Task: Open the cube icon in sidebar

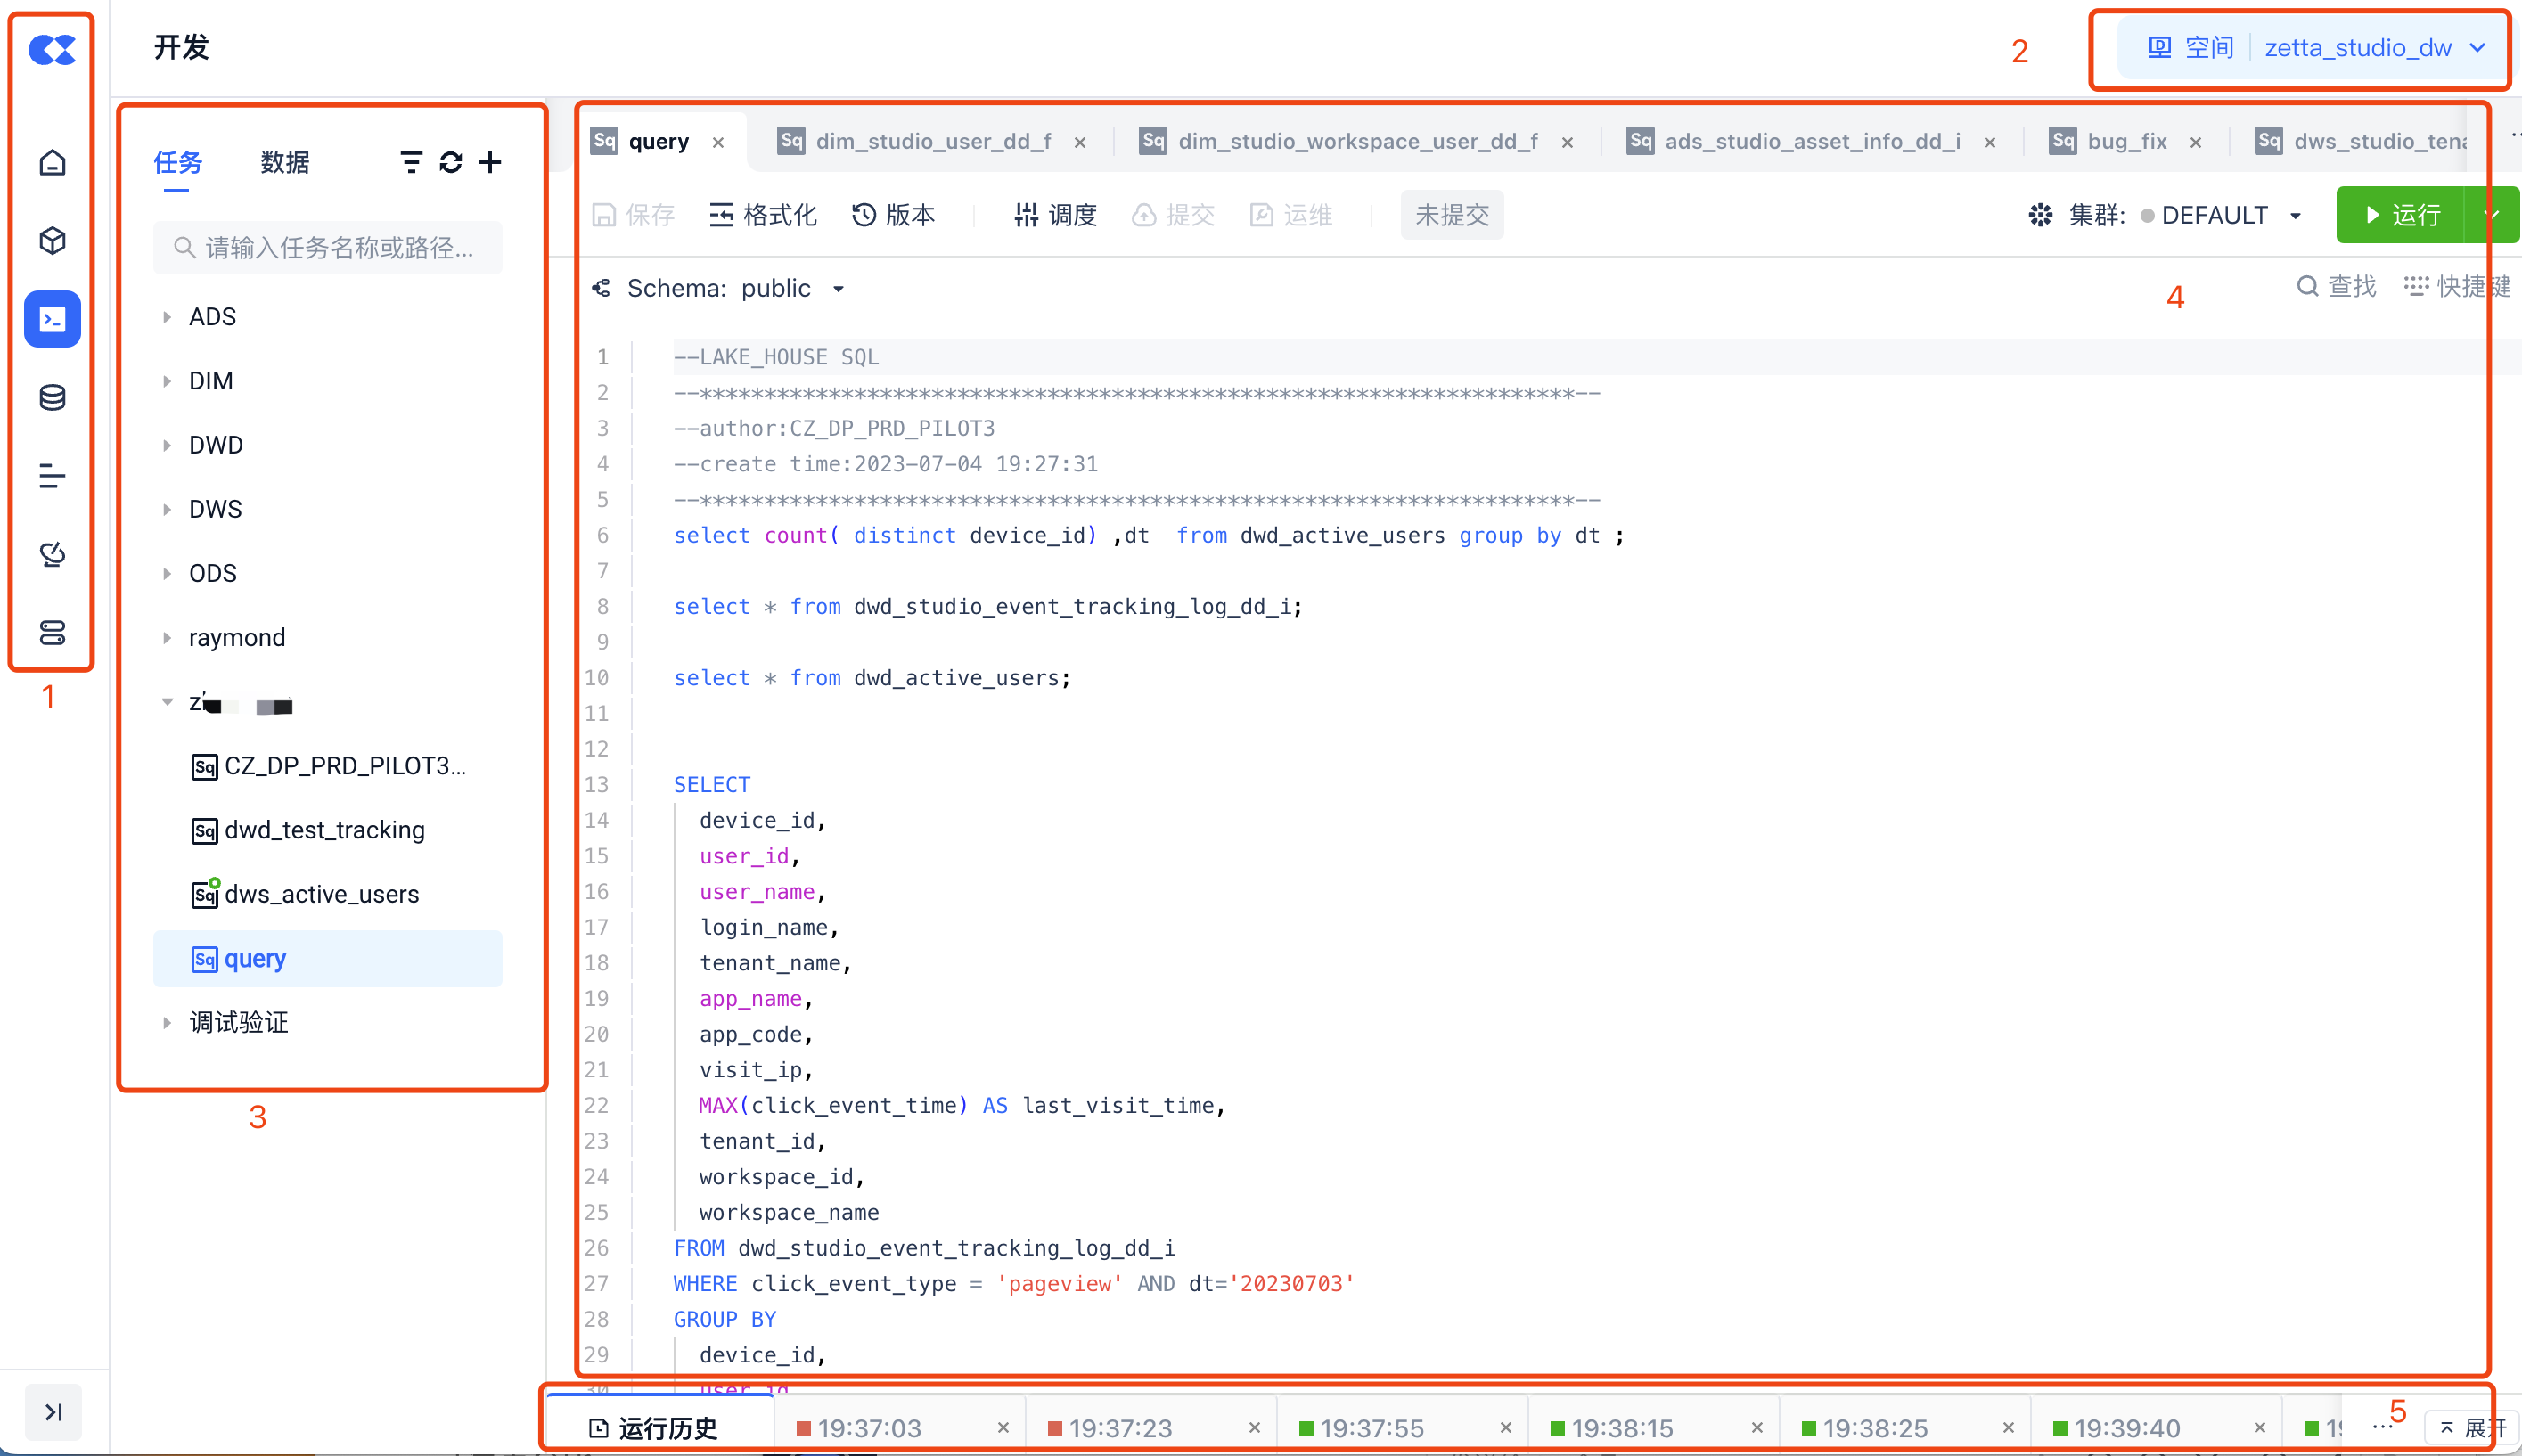Action: (x=52, y=241)
